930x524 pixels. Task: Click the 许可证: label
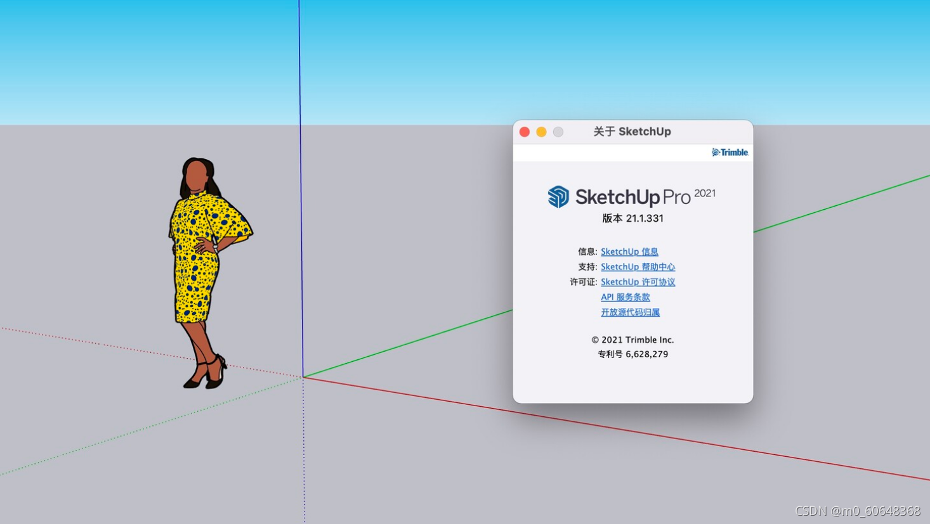(584, 282)
